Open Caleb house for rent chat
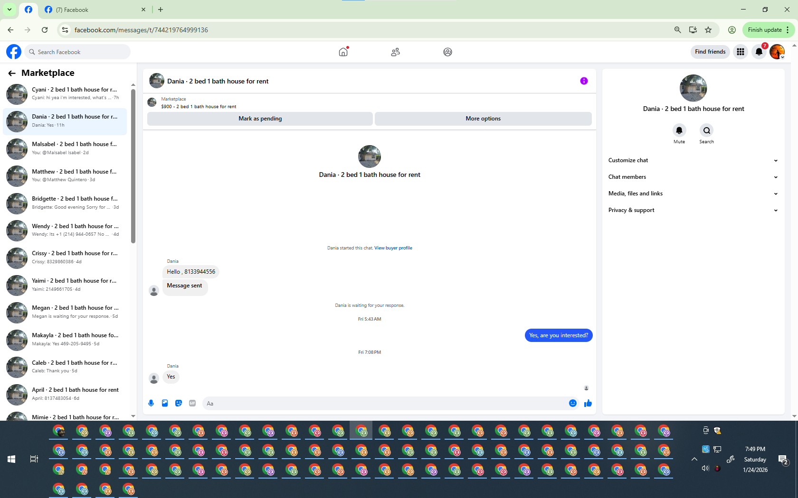The height and width of the screenshot is (498, 798). (x=65, y=367)
